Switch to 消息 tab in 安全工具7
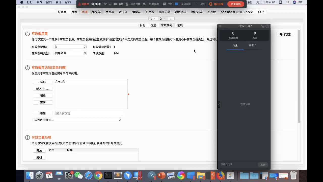Viewport: 323px width, 182px height. (235, 45)
